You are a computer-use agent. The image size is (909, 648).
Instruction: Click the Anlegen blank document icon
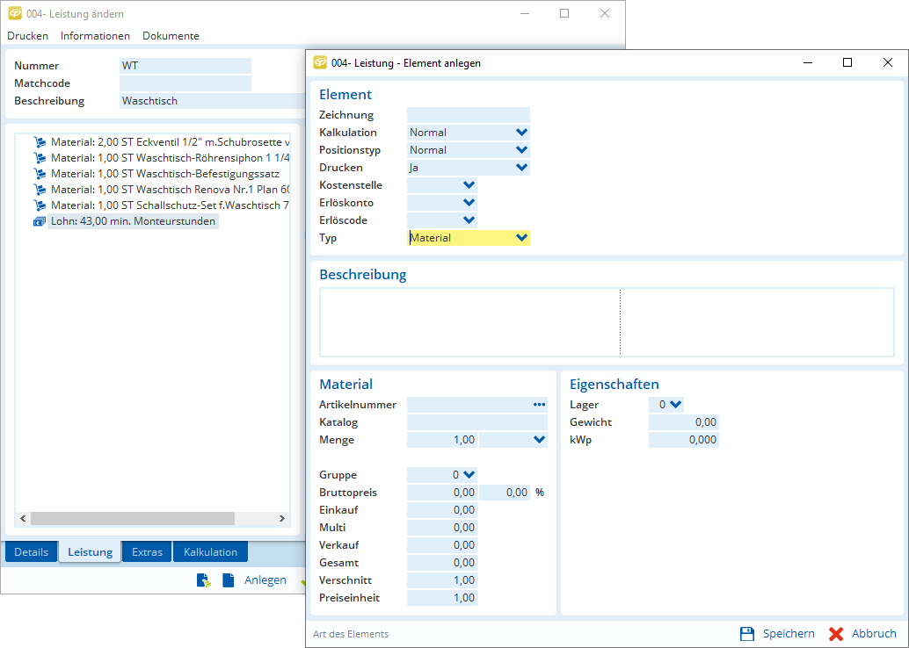click(x=229, y=580)
